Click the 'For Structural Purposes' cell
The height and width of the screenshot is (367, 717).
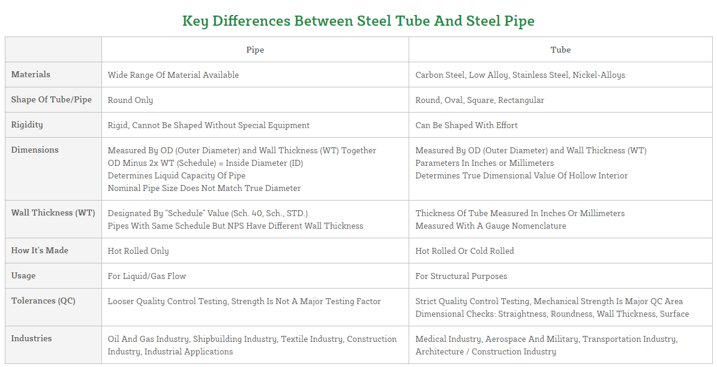pyautogui.click(x=461, y=276)
